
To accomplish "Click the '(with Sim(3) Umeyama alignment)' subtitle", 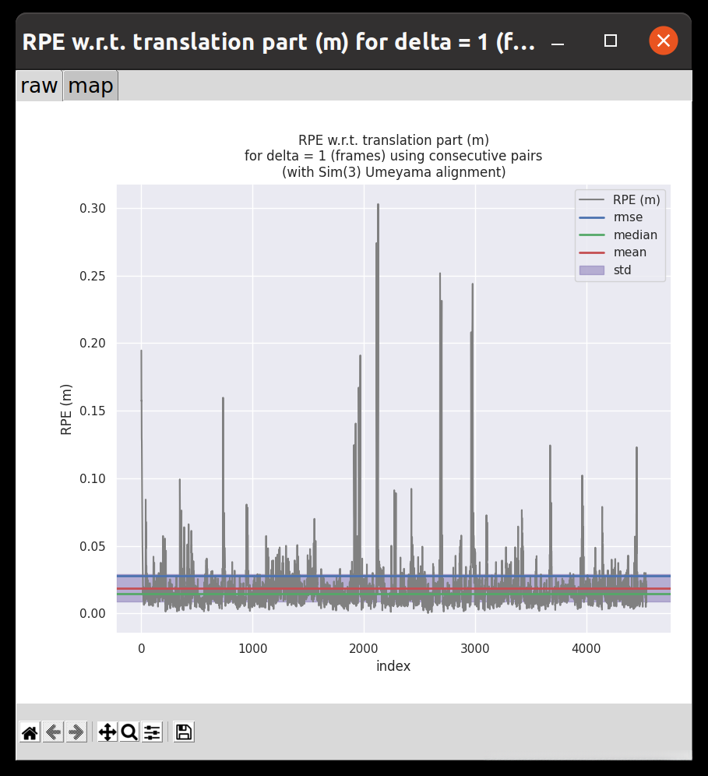I will tap(393, 172).
